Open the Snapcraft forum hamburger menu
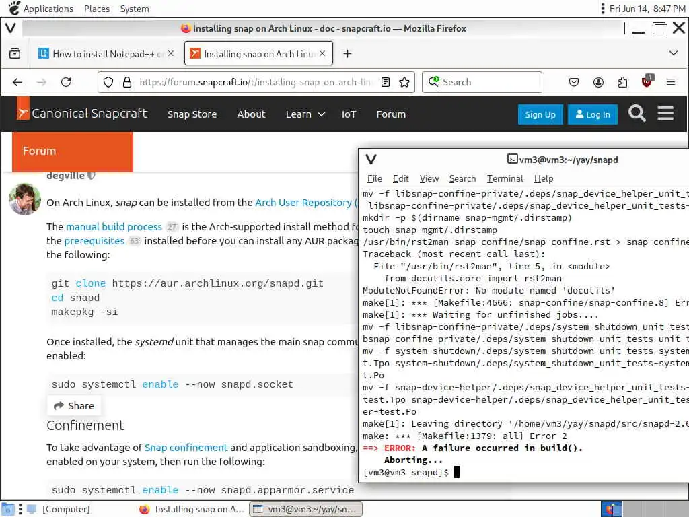Image resolution: width=689 pixels, height=517 pixels. 665,113
